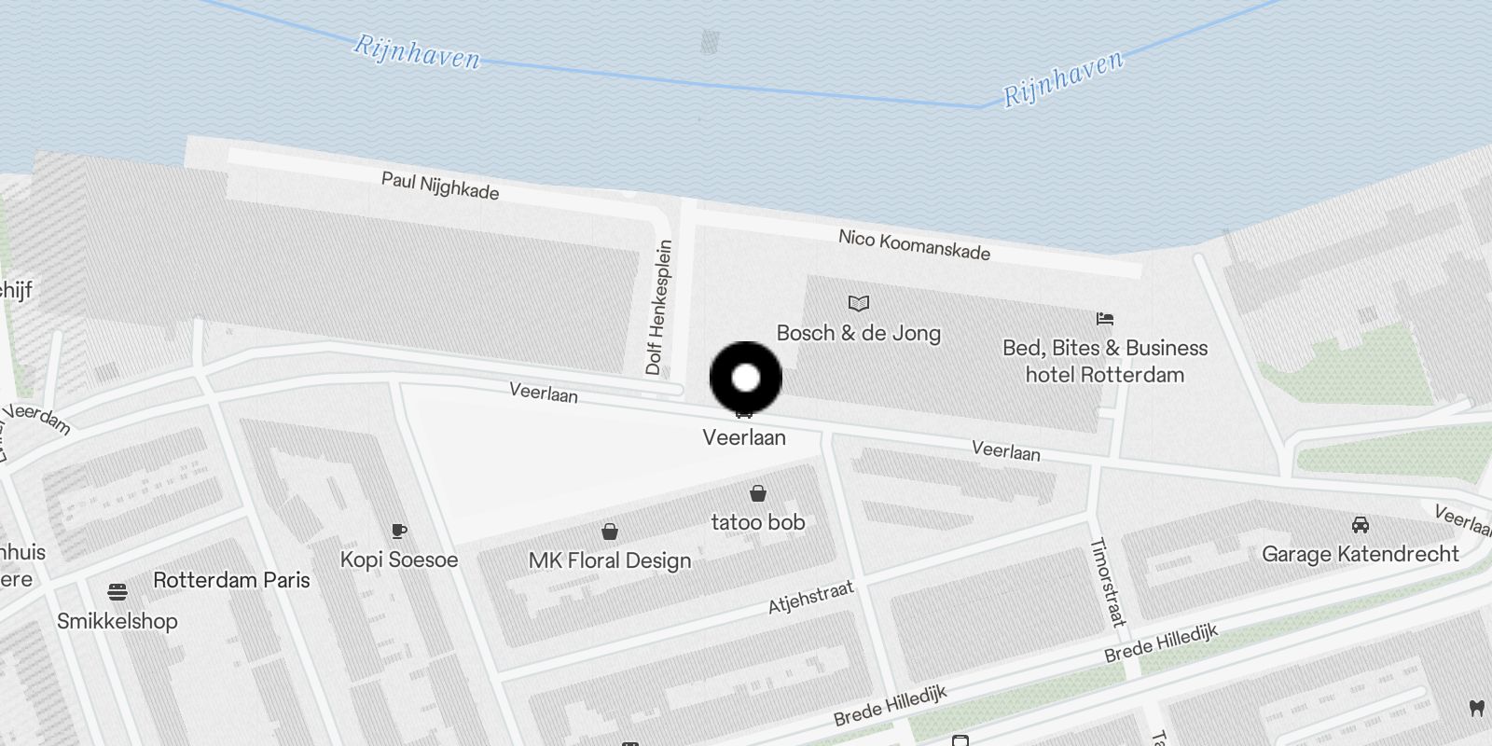Select the tatoo bob label

click(x=758, y=522)
